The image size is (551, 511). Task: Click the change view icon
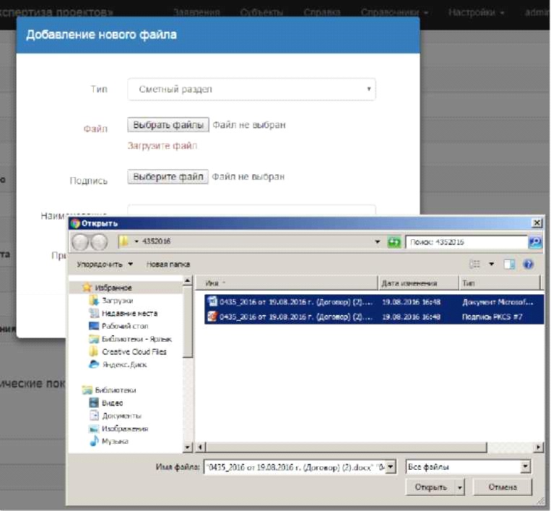[475, 265]
